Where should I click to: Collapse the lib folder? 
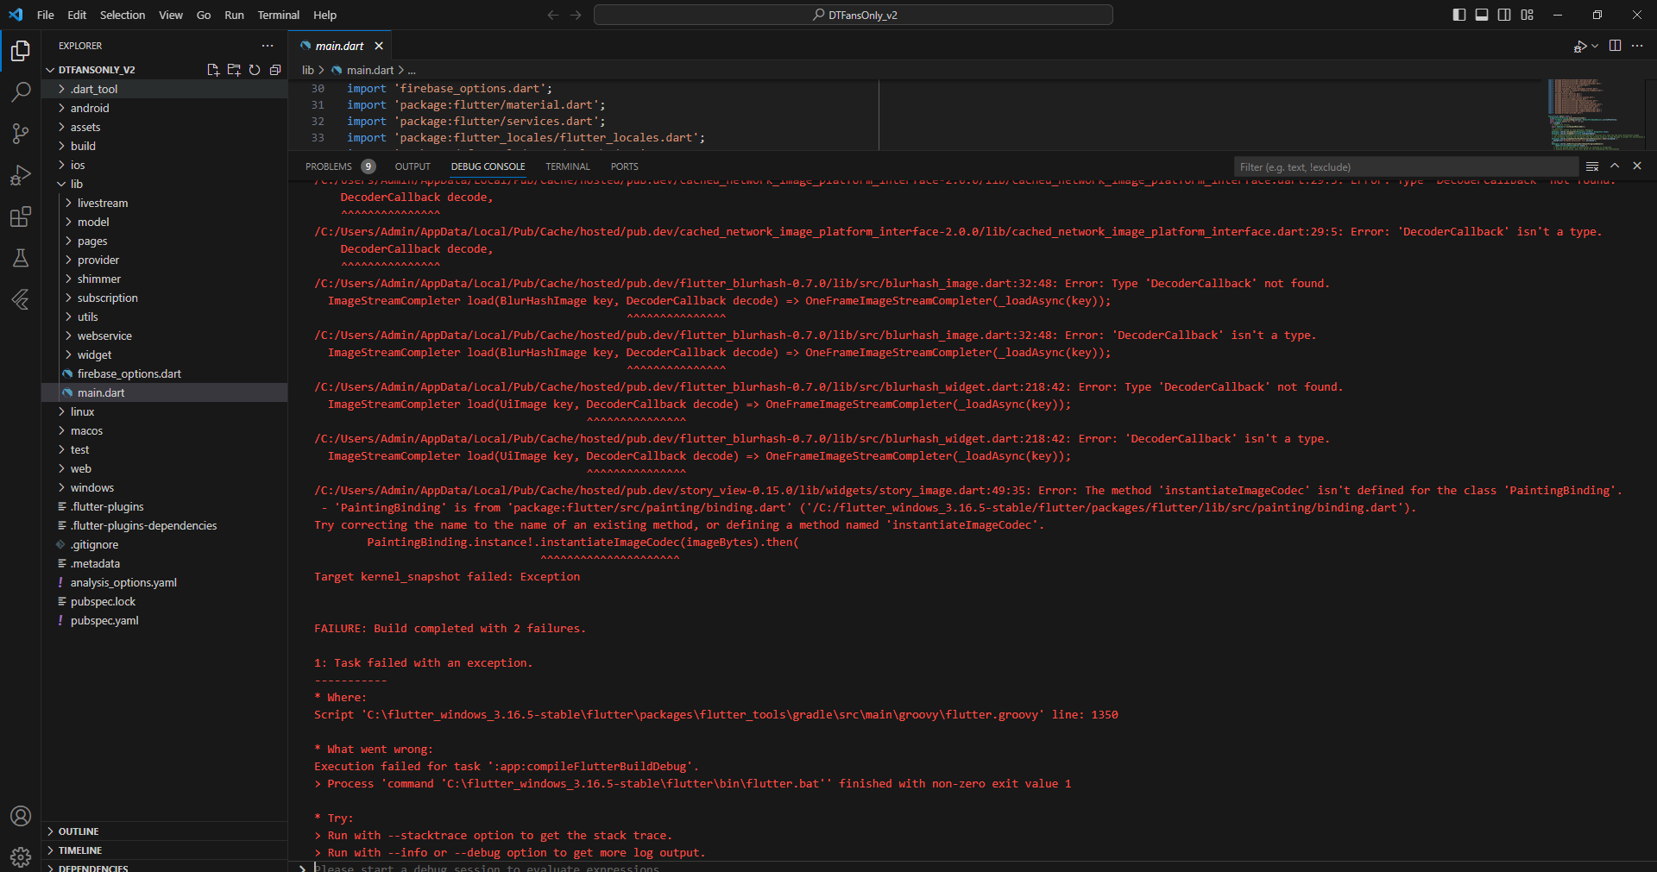coord(164,184)
